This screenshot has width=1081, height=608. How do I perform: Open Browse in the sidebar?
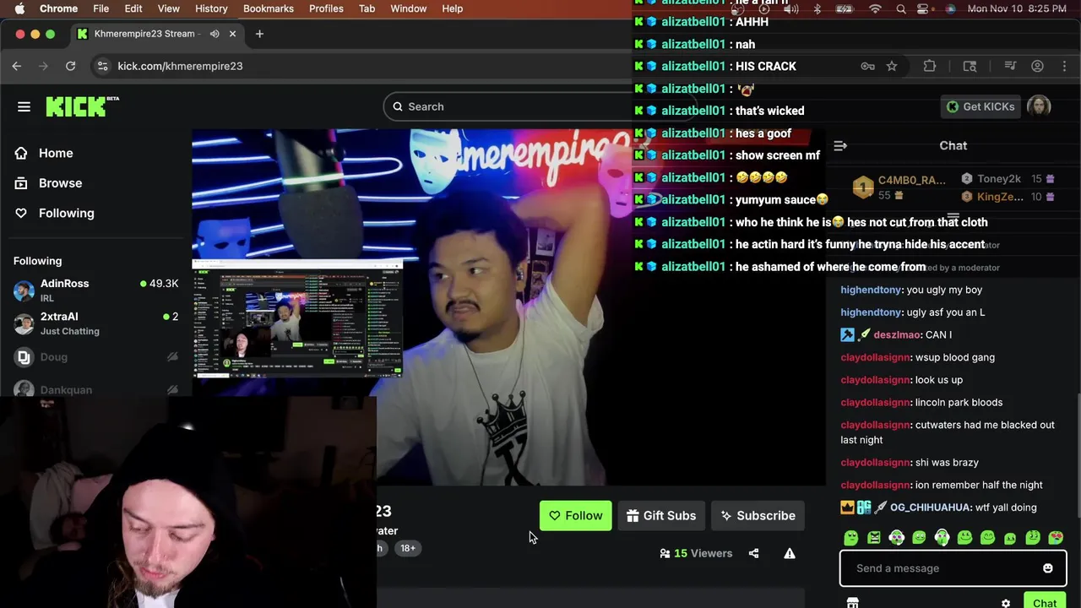pyautogui.click(x=60, y=183)
